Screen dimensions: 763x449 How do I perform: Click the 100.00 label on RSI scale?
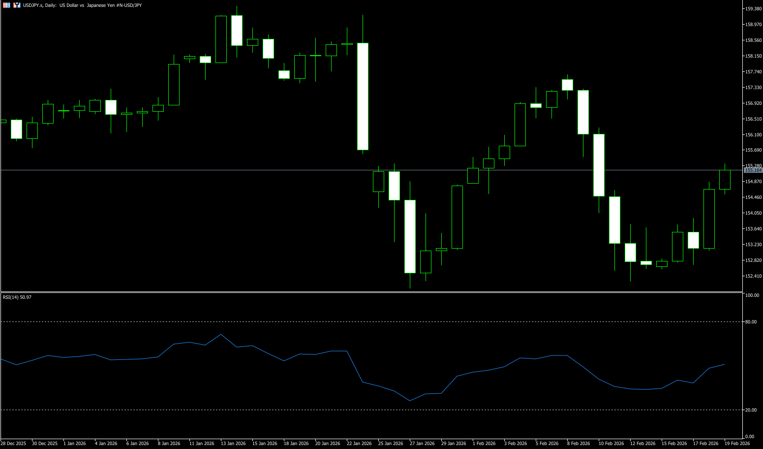point(752,295)
